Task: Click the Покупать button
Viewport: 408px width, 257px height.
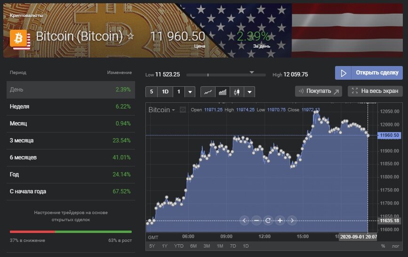Action: (319, 91)
